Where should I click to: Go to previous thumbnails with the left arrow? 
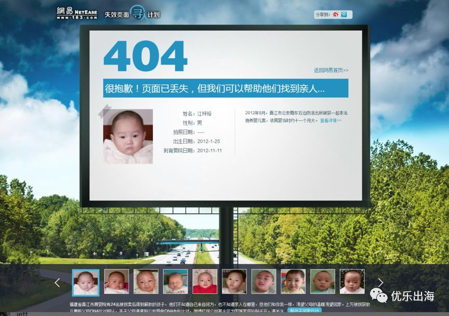pos(58,283)
